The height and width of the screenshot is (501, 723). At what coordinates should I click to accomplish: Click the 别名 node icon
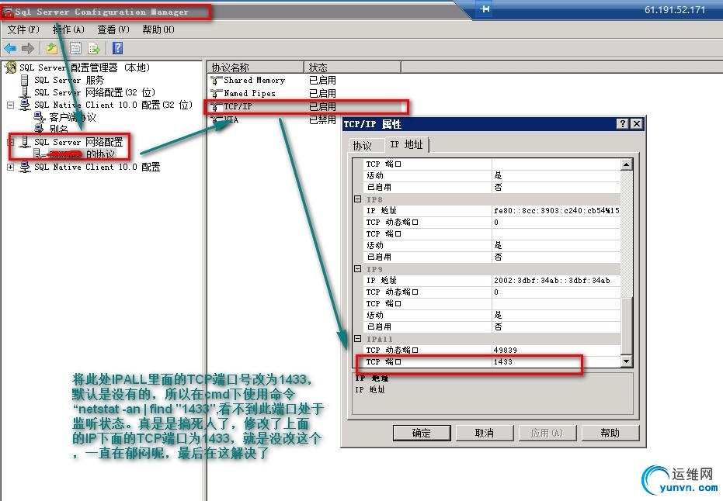click(x=40, y=129)
